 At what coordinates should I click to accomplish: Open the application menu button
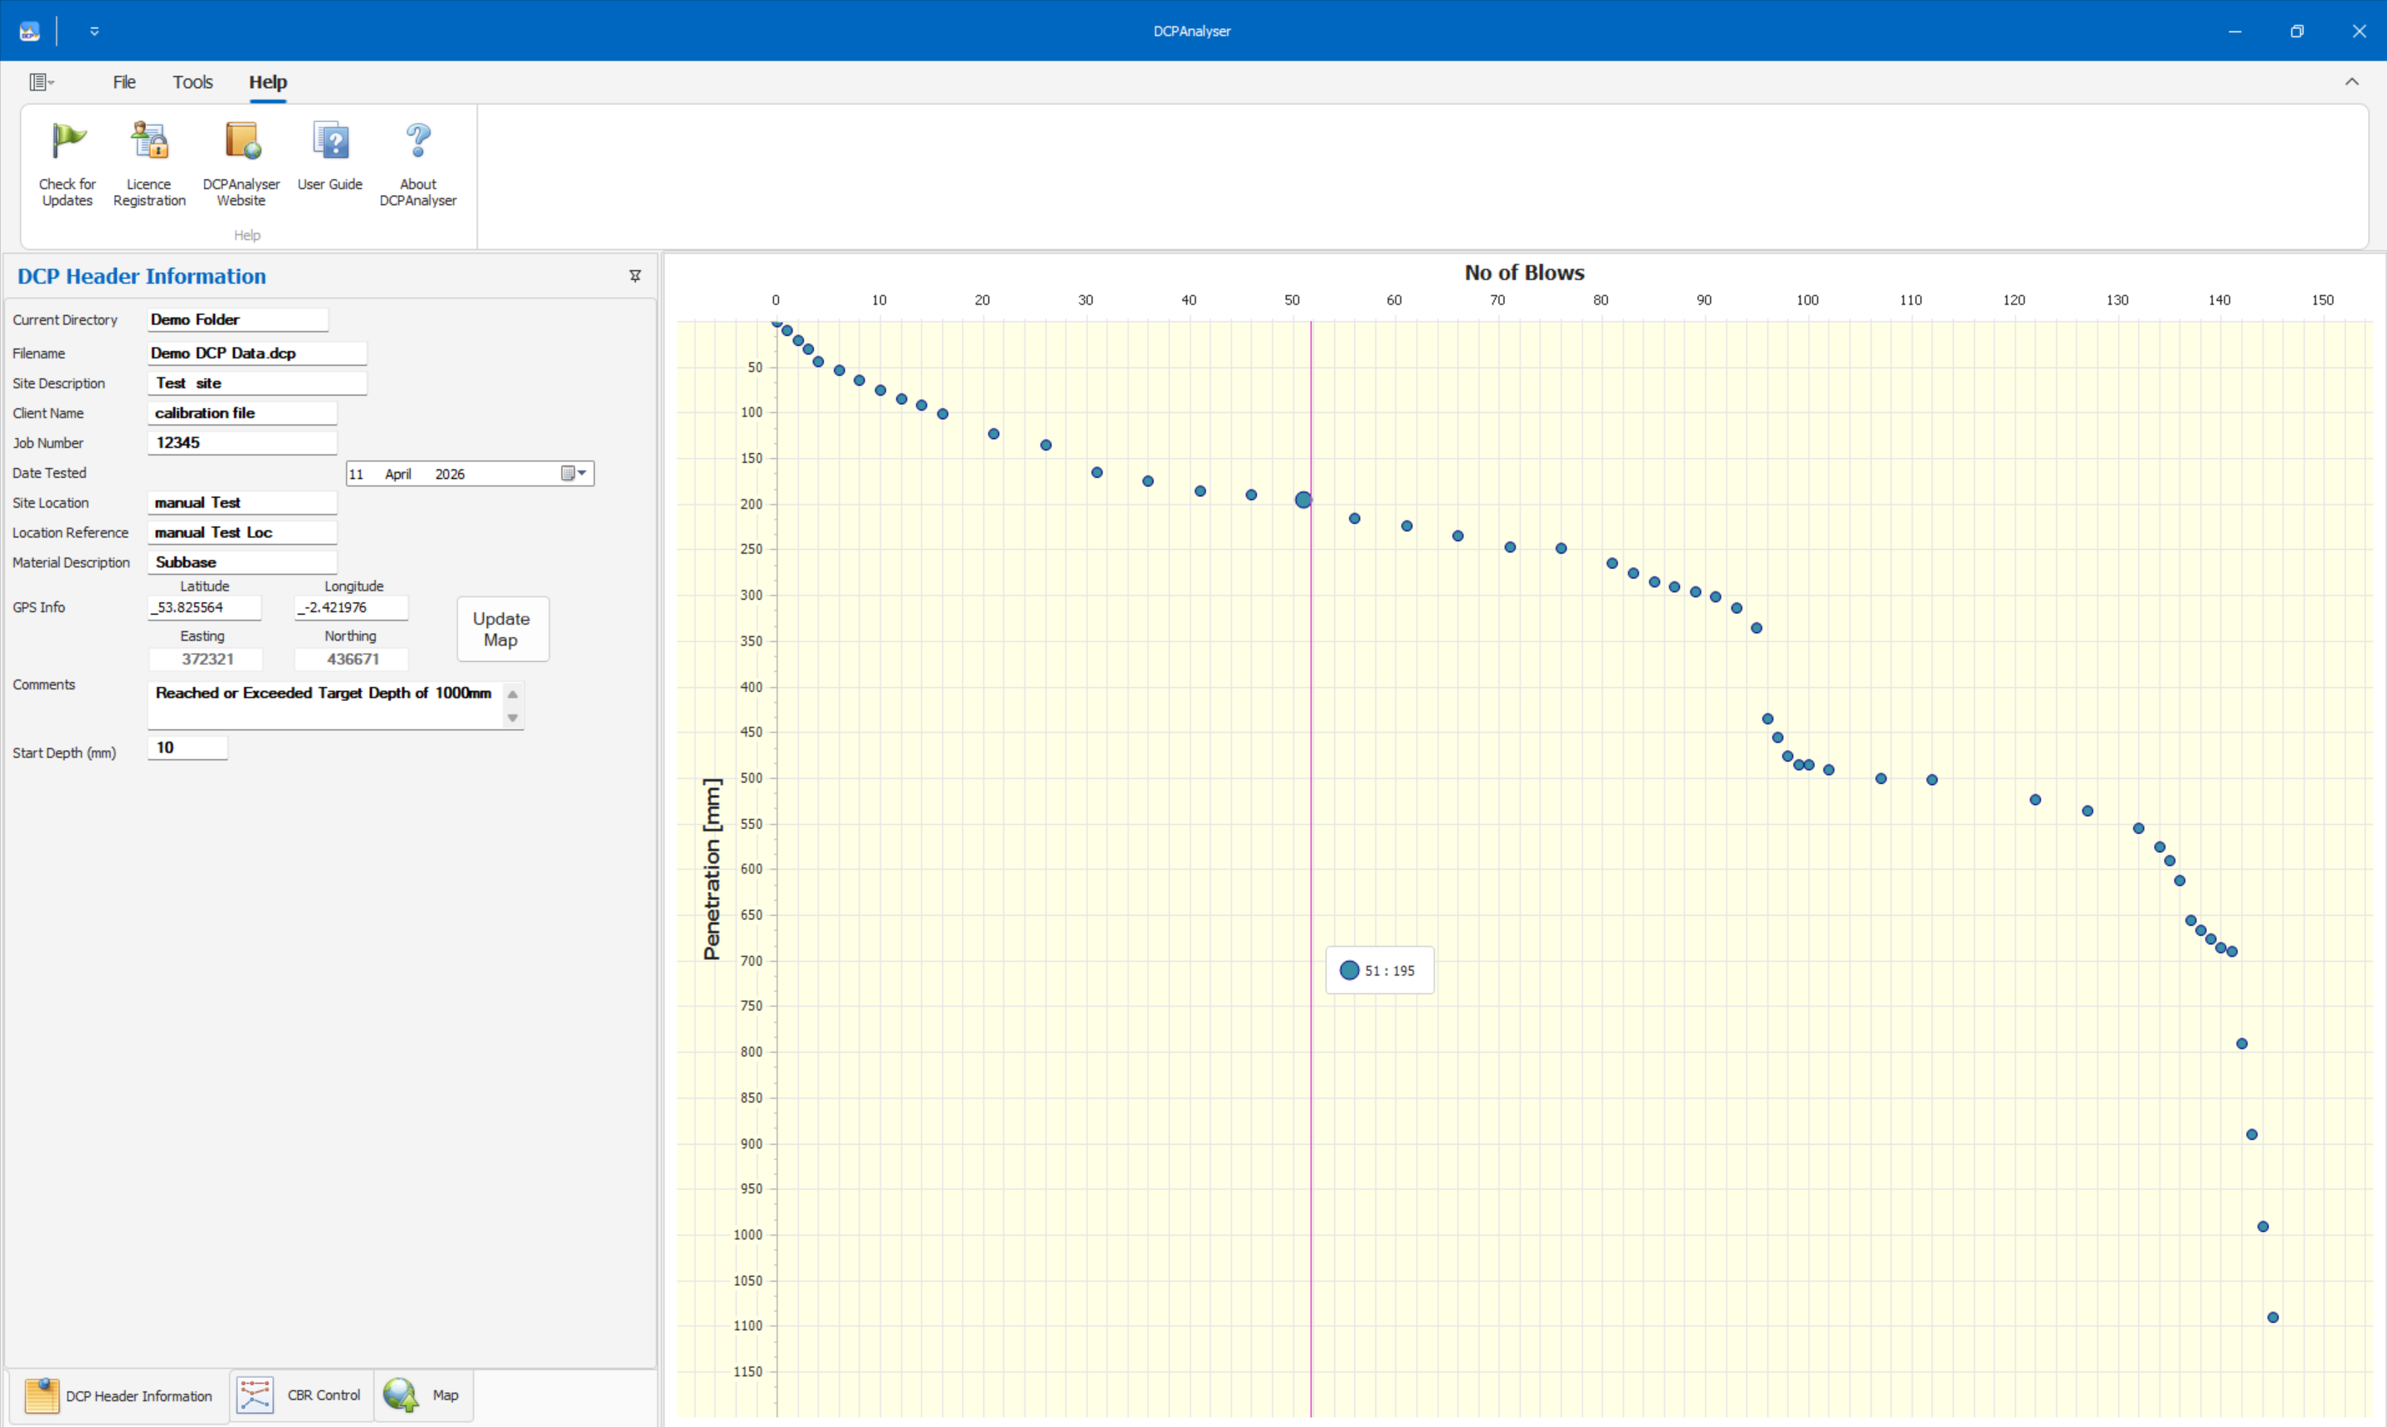[41, 83]
